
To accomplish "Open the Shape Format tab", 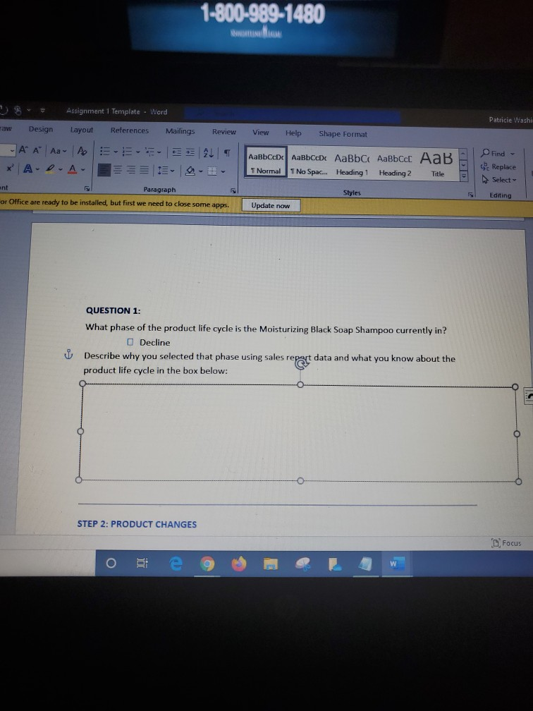I will [343, 134].
